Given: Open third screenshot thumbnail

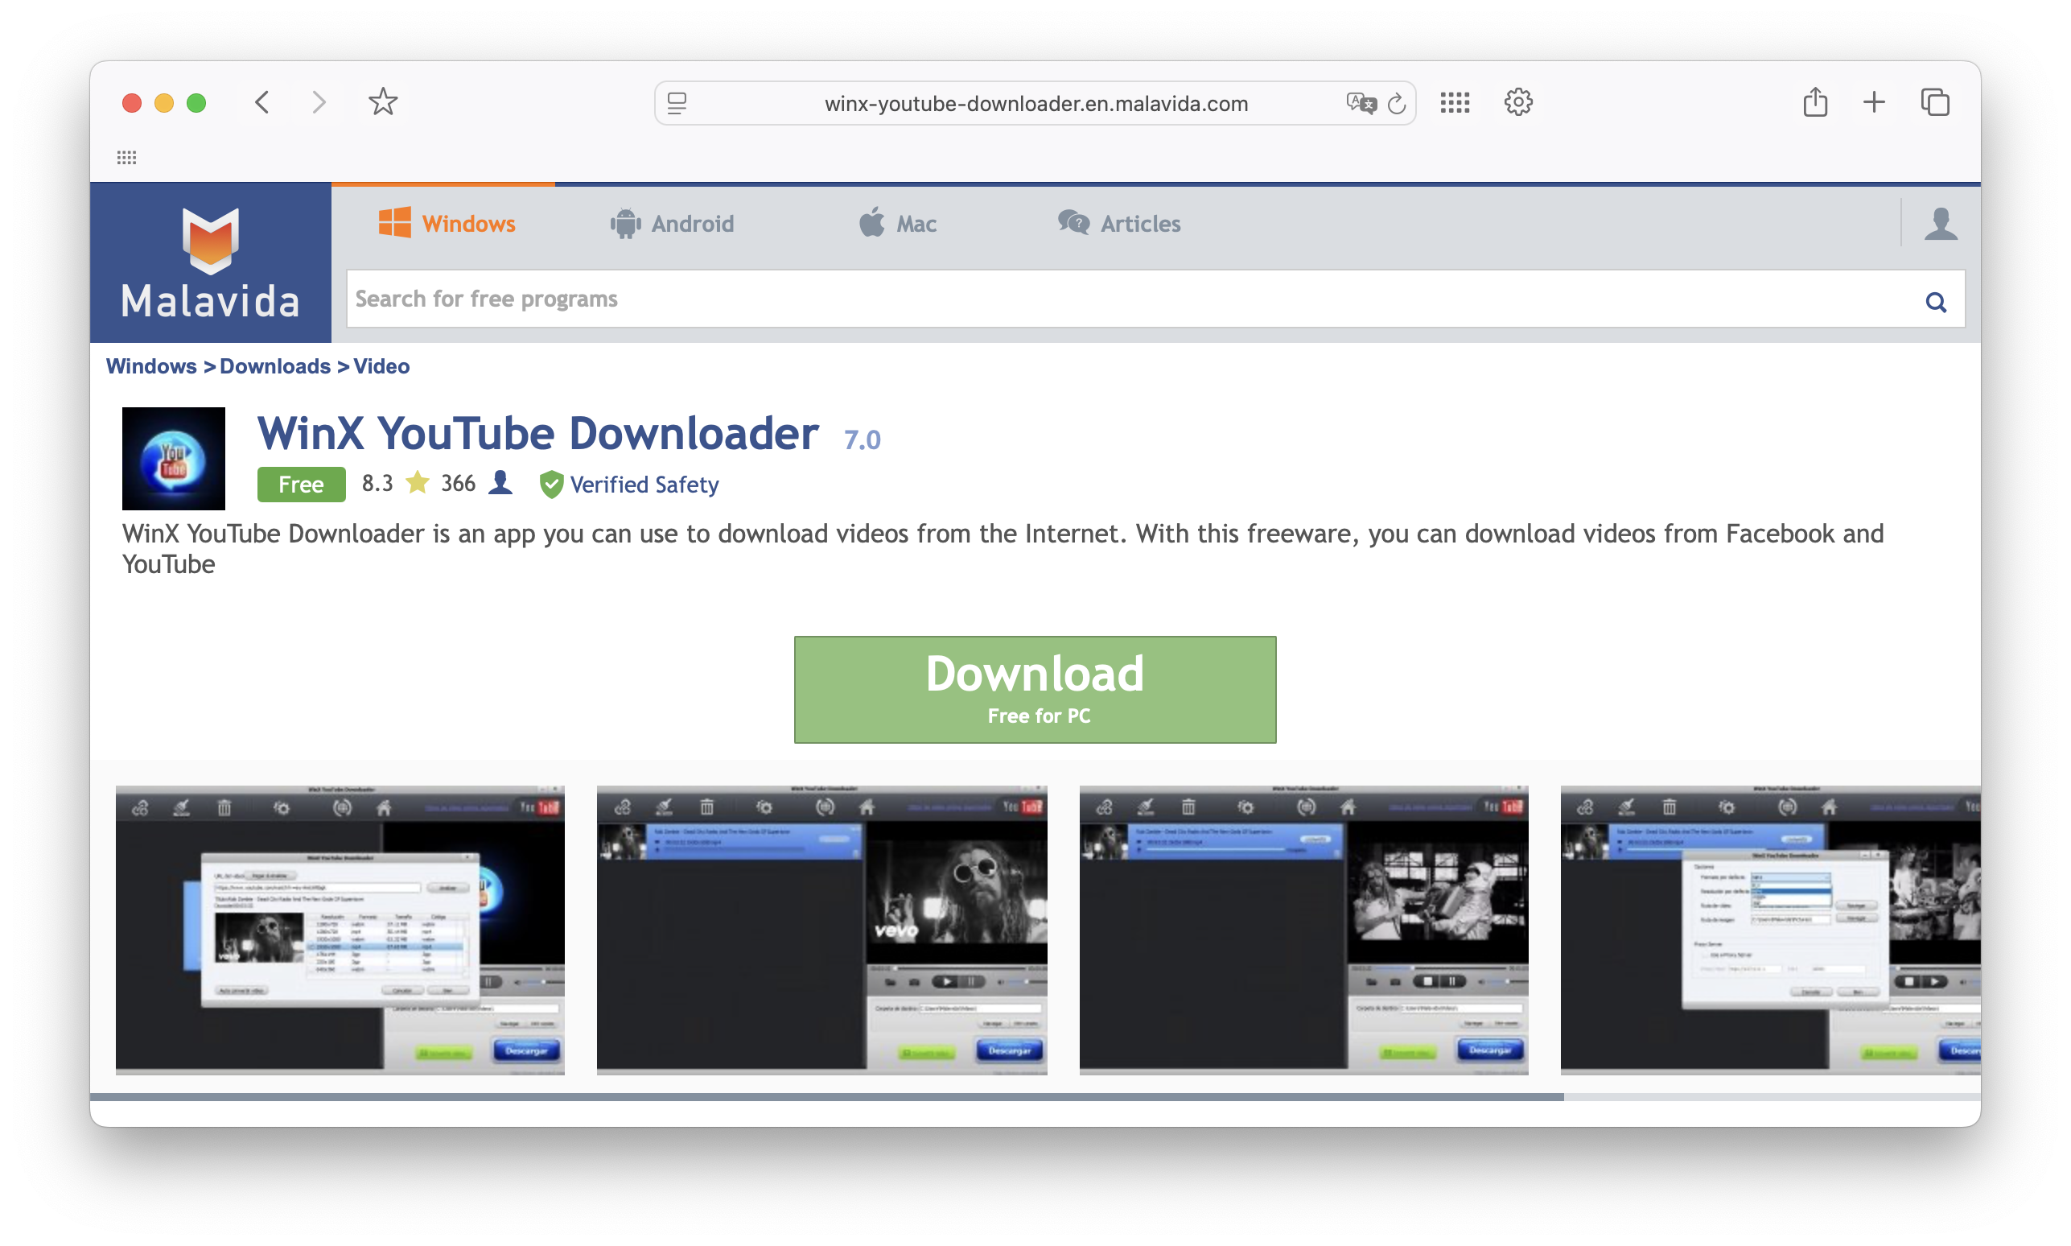Looking at the screenshot, I should coord(1303,930).
